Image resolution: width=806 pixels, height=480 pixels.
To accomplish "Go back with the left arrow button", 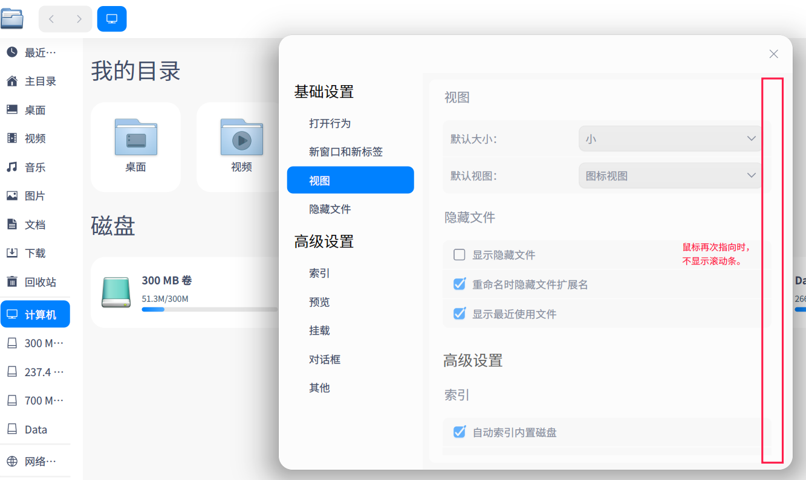I will (51, 19).
